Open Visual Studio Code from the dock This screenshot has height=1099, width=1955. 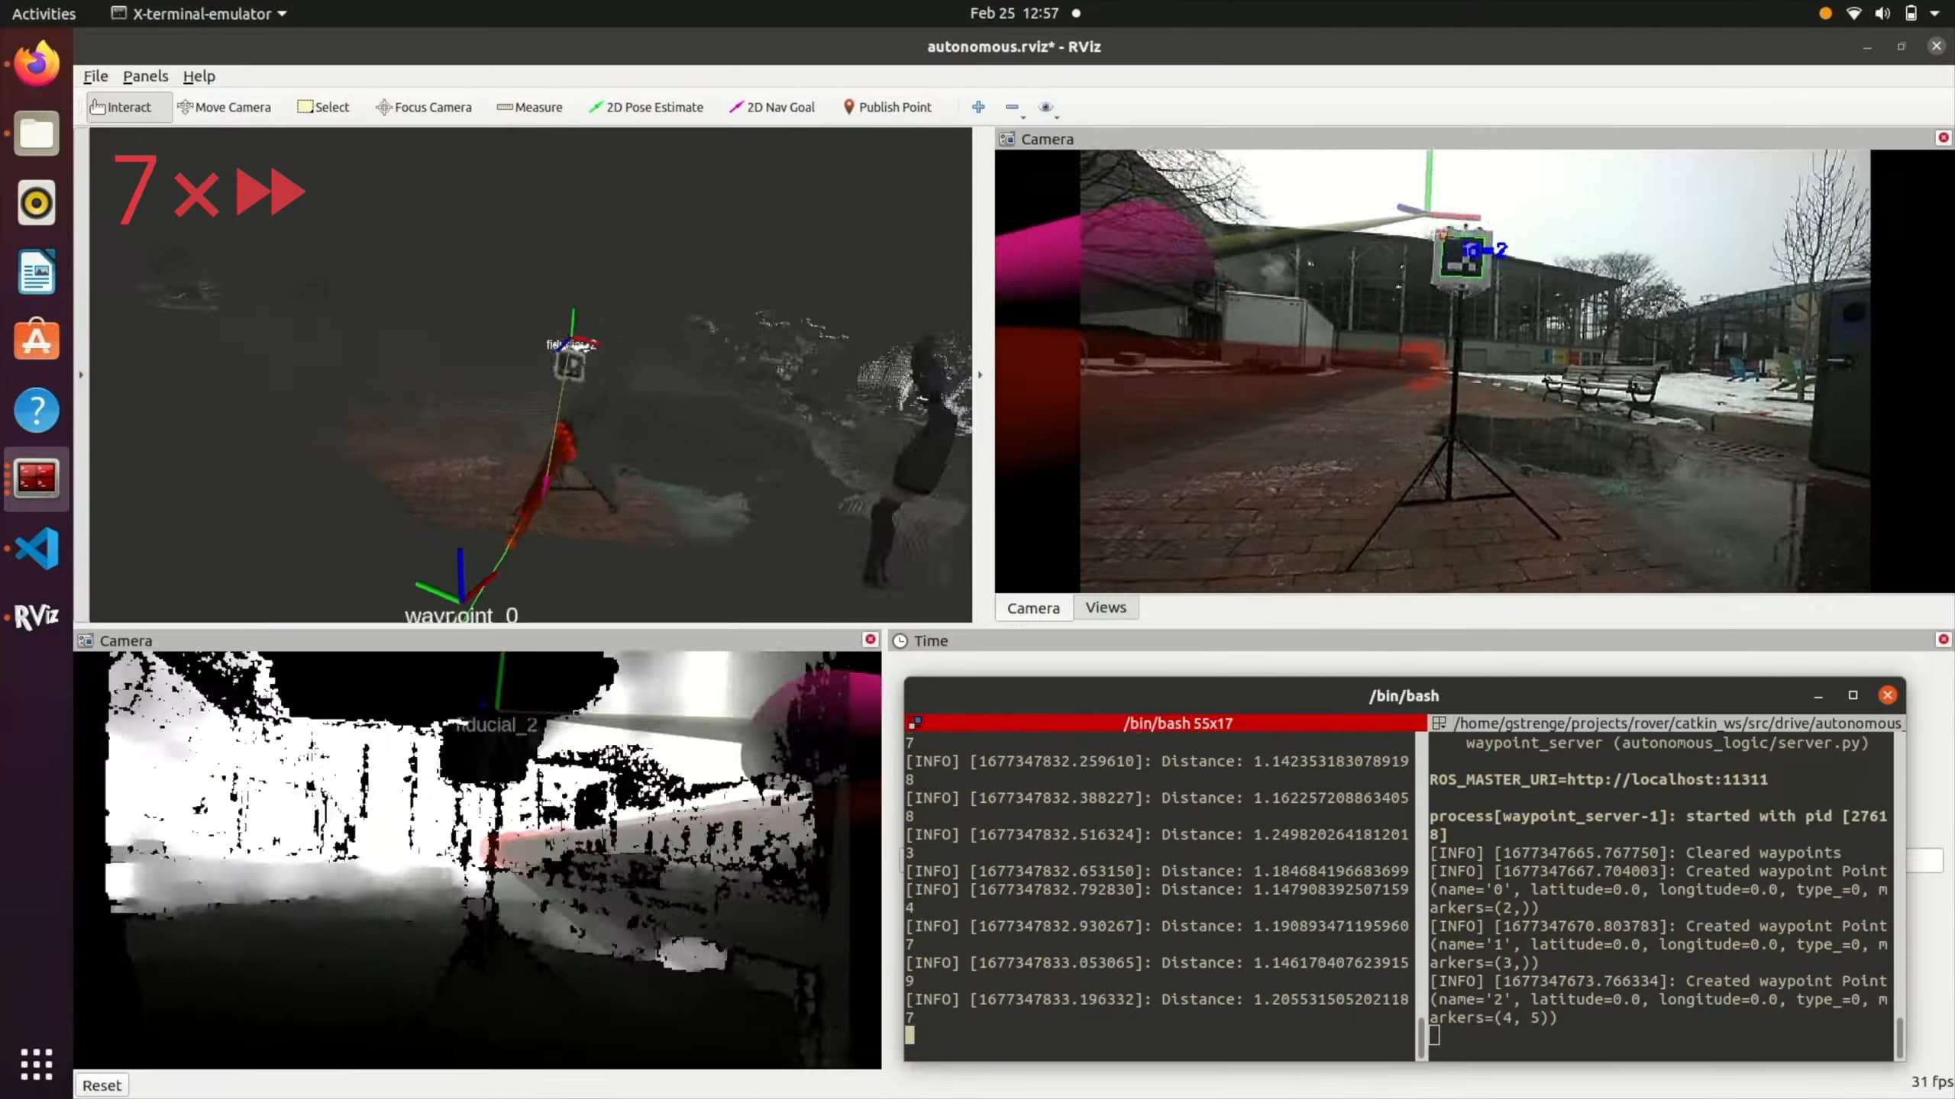(x=37, y=547)
